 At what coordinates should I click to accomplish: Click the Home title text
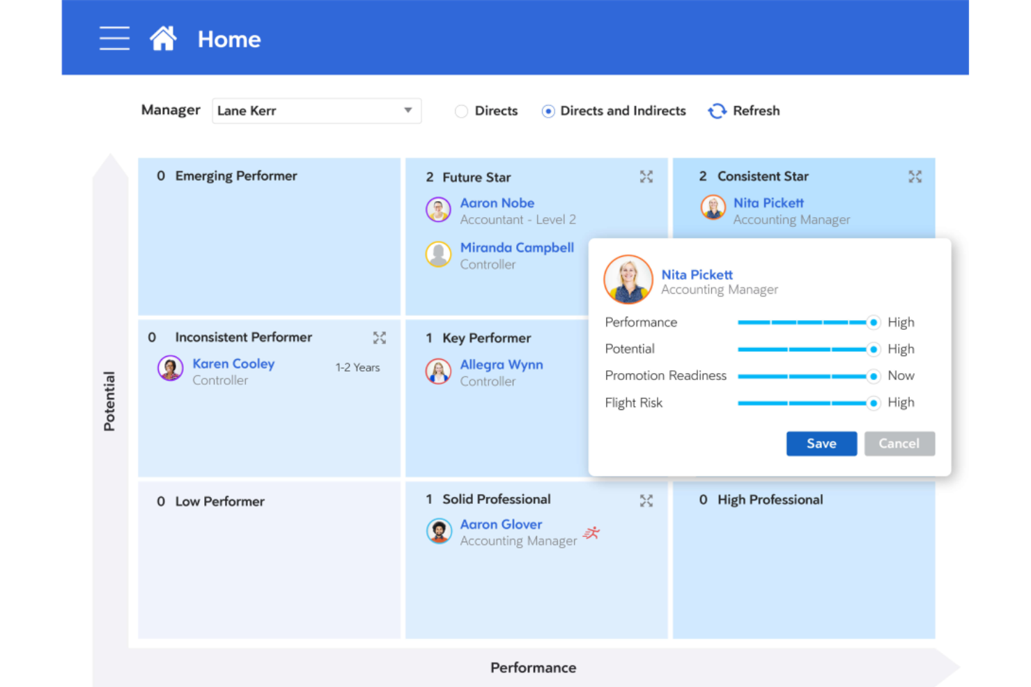pos(229,39)
